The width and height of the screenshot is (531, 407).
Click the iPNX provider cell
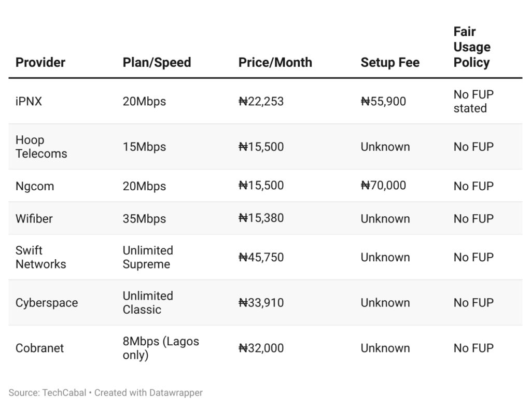(x=29, y=102)
